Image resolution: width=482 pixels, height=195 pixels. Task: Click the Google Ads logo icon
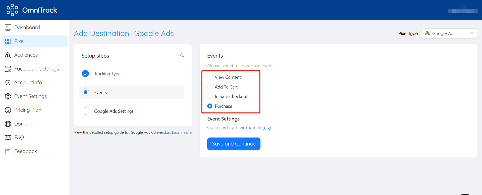[x=427, y=33]
